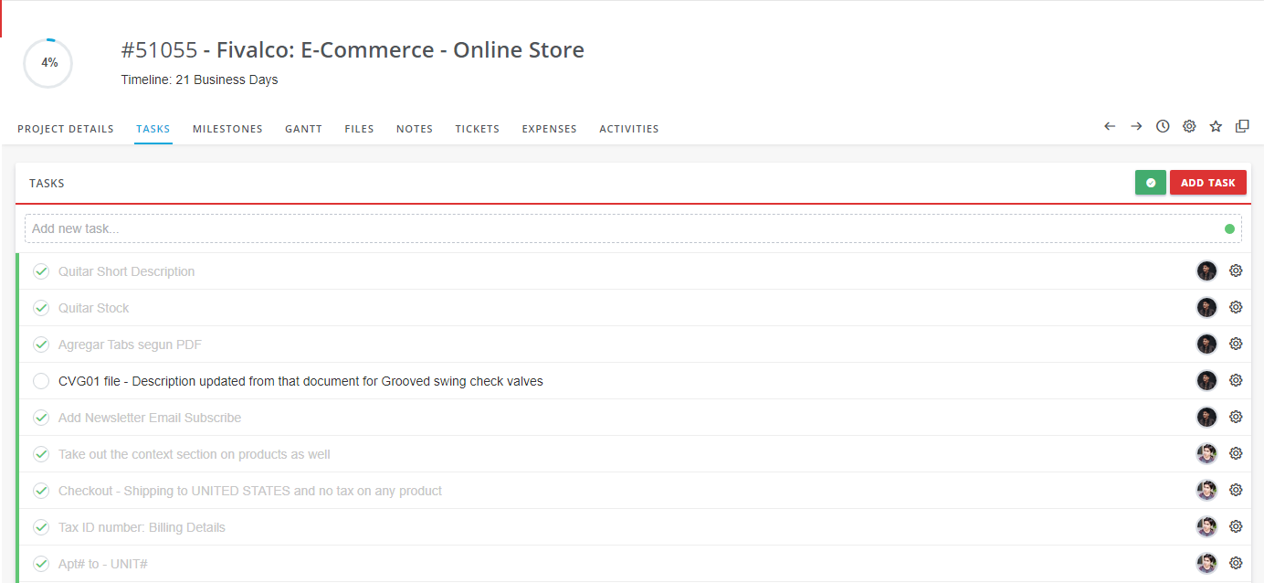Uncheck Checkout Shipping to UNITED STATES task

tap(41, 491)
